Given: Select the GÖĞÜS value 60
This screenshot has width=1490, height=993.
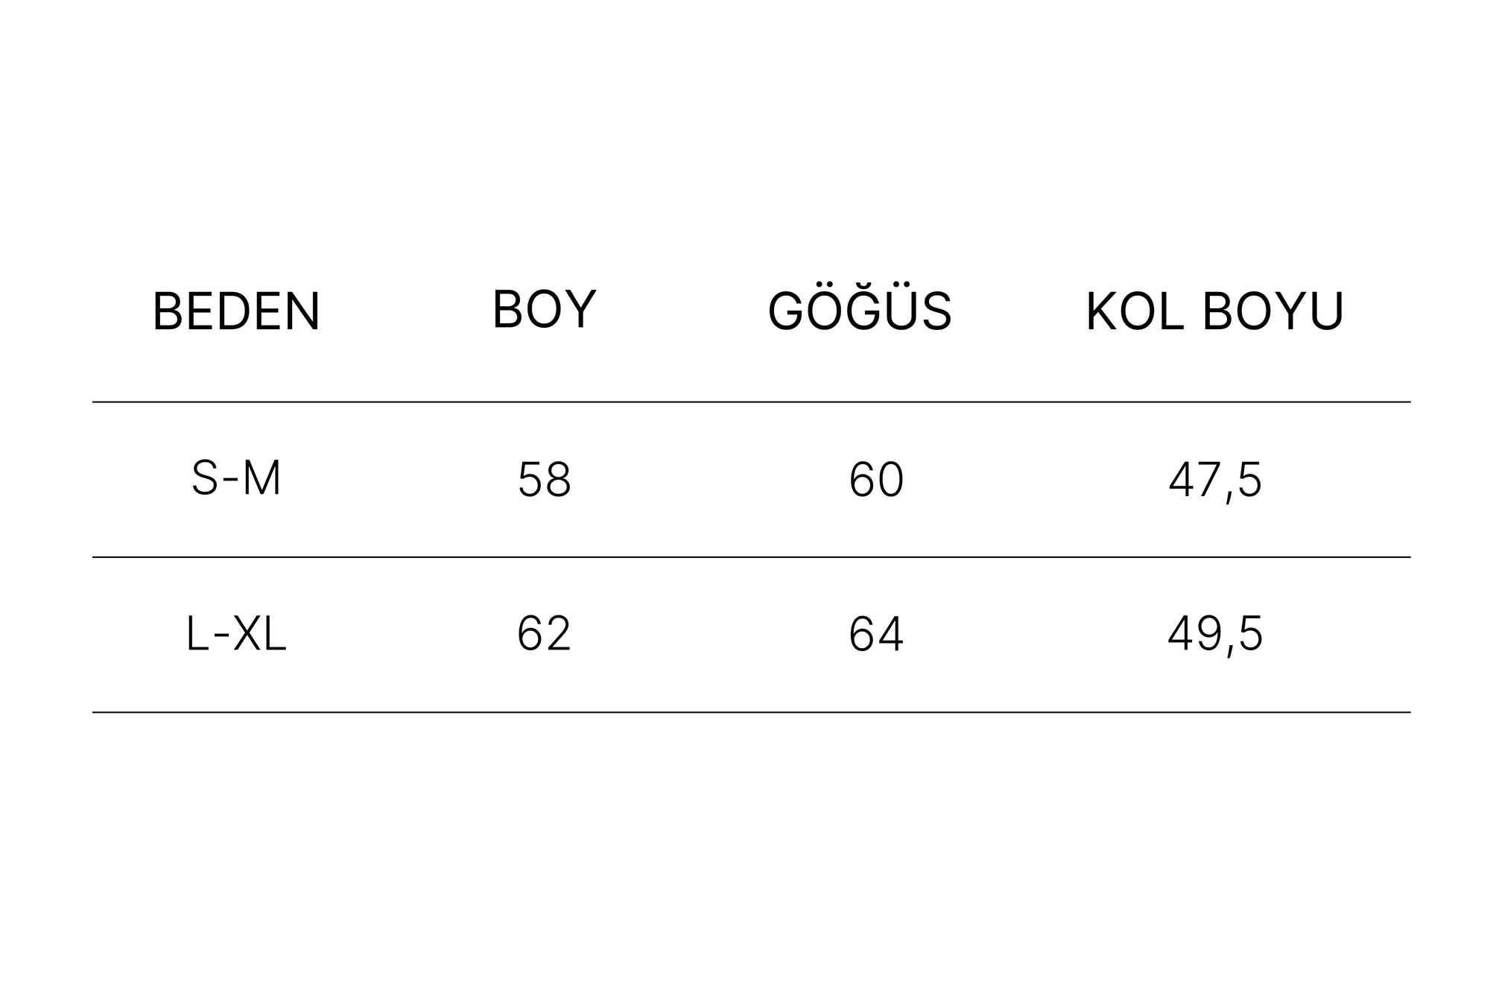Looking at the screenshot, I should pyautogui.click(x=876, y=480).
